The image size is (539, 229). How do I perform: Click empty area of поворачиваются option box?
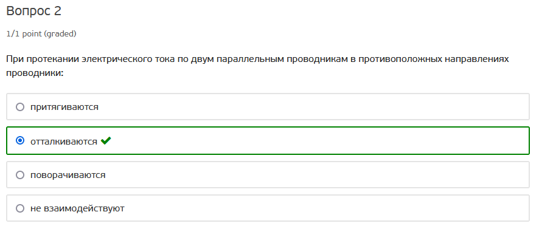(310, 175)
